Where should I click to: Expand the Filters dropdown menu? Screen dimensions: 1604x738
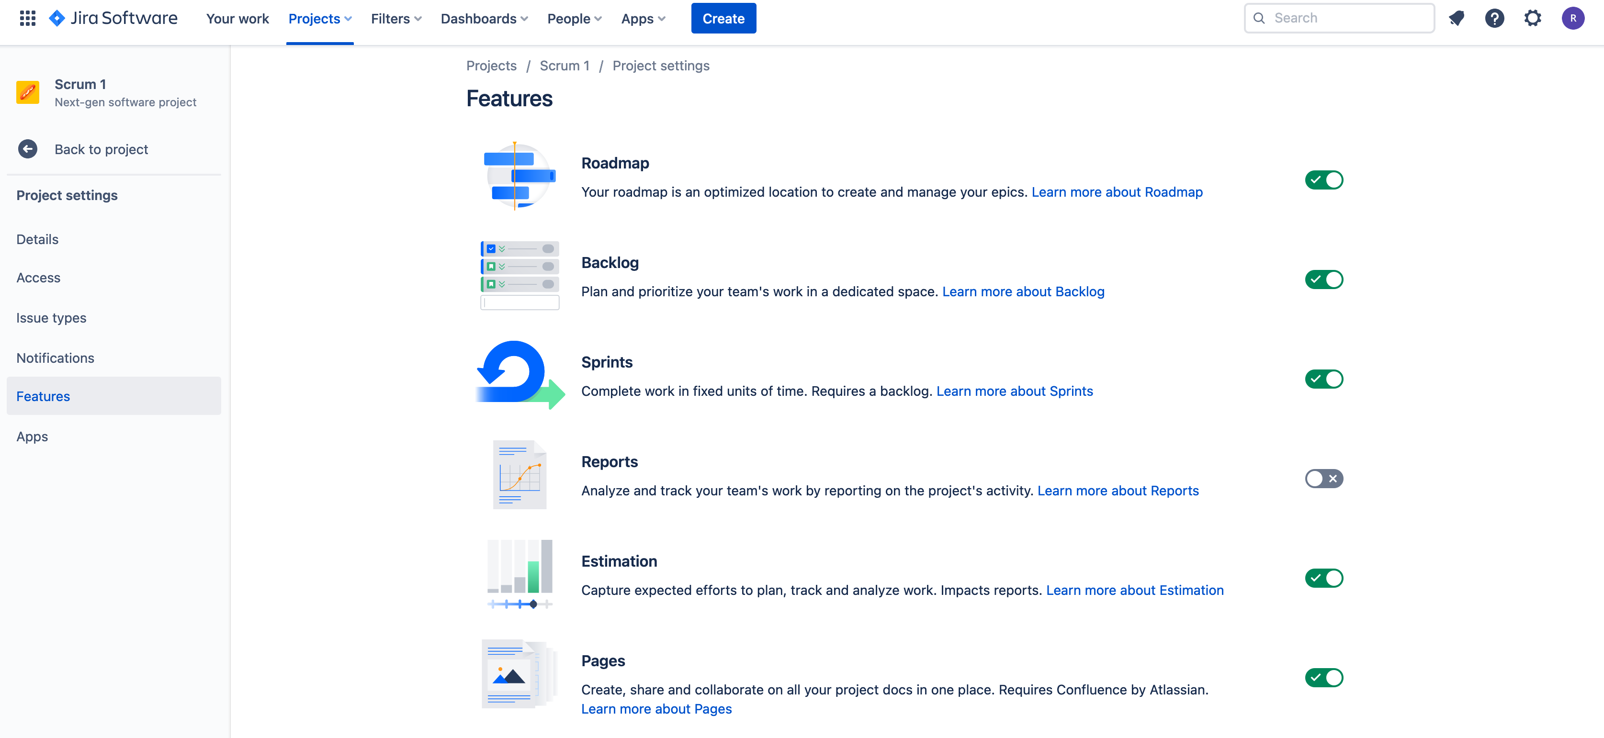click(x=396, y=19)
